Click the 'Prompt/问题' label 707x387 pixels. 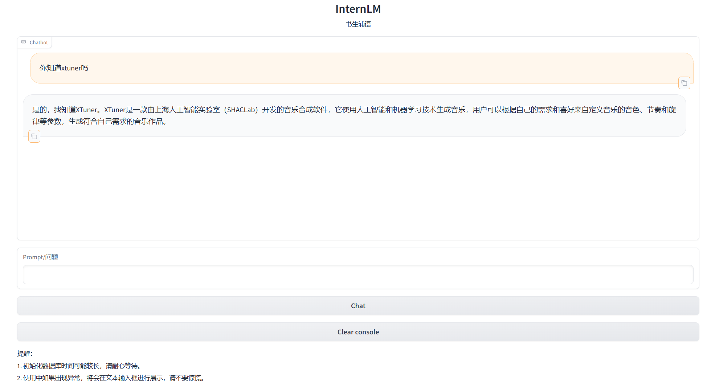(40, 257)
